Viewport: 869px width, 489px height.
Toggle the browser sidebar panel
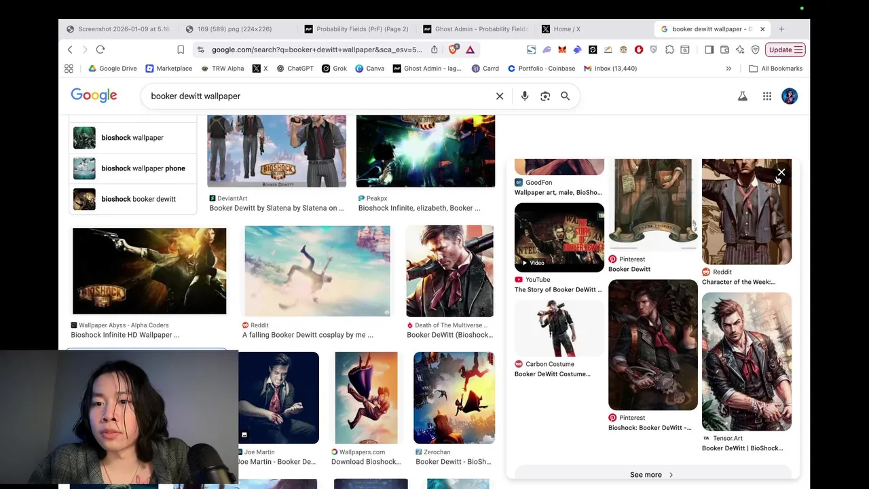[709, 50]
